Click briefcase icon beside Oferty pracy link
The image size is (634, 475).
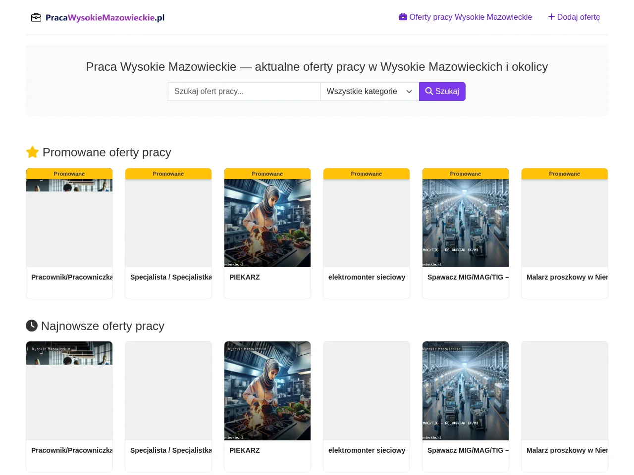[x=403, y=17]
